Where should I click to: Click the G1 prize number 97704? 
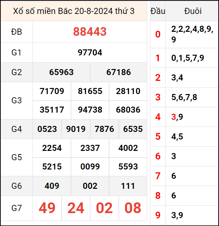90,53
